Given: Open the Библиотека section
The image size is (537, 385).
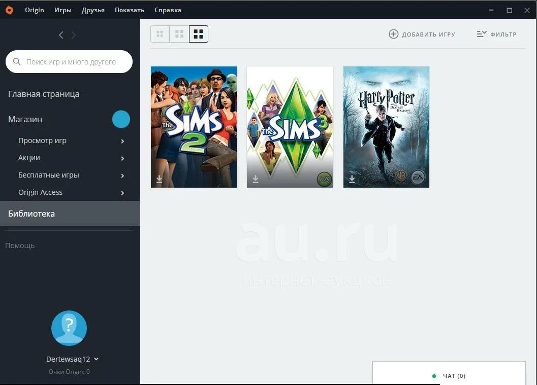Looking at the screenshot, I should click(x=70, y=214).
